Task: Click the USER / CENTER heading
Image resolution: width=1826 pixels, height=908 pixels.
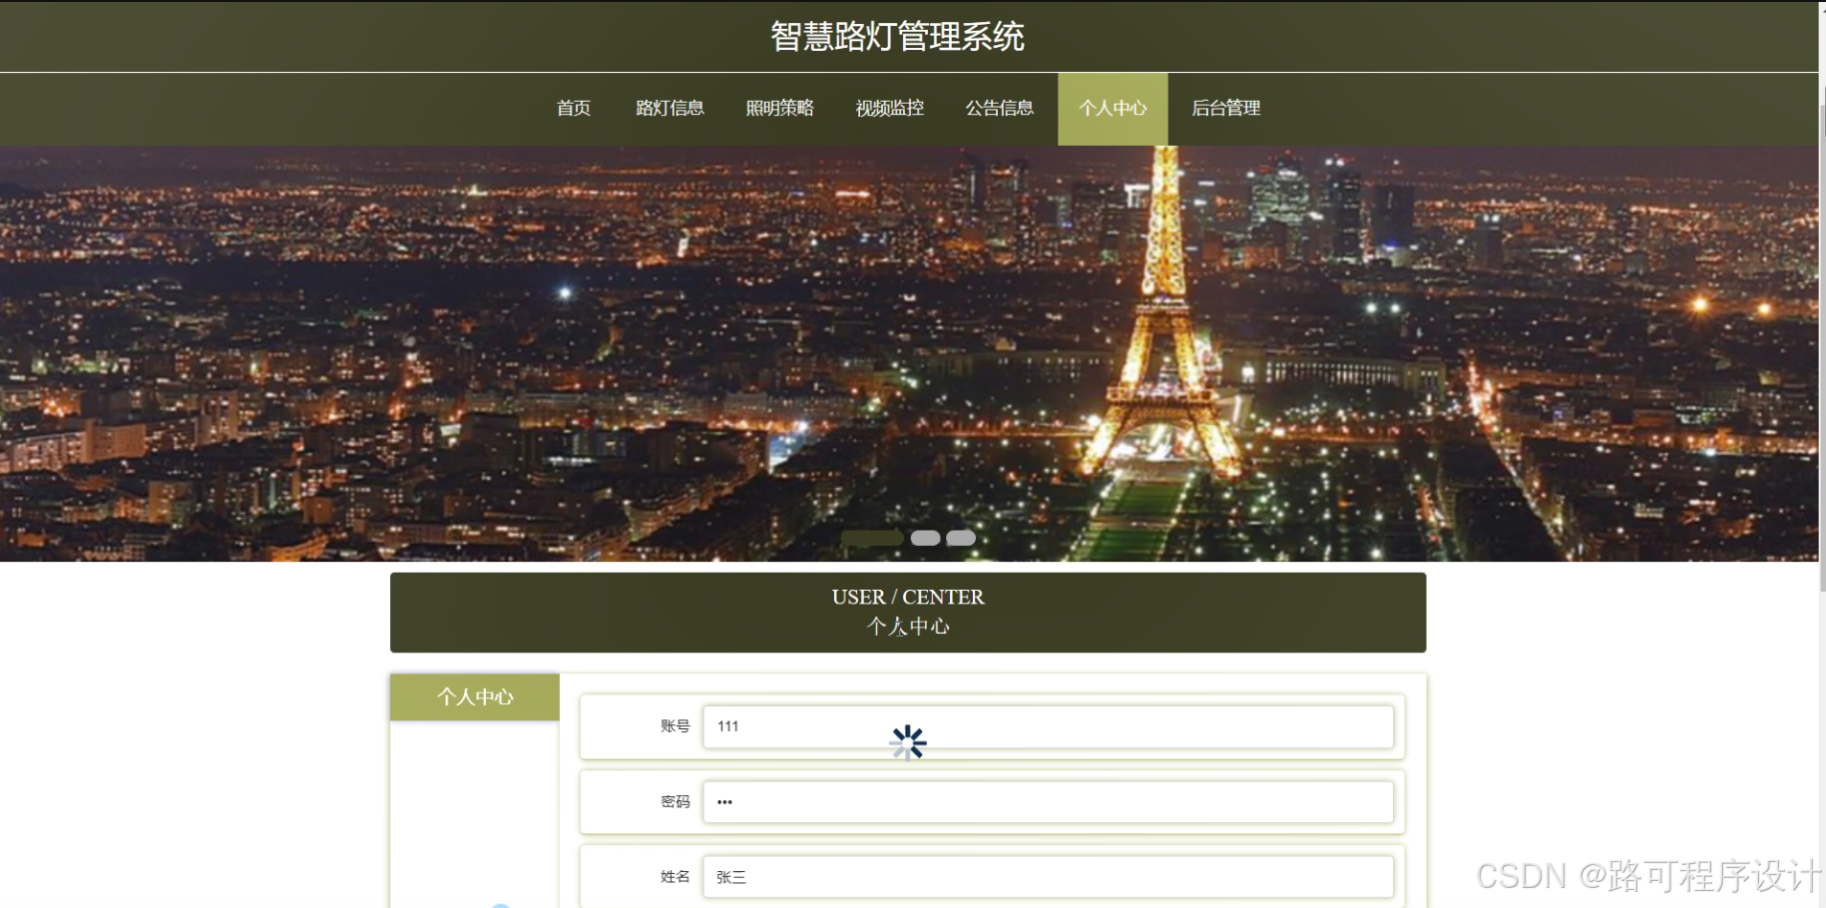Action: [908, 597]
